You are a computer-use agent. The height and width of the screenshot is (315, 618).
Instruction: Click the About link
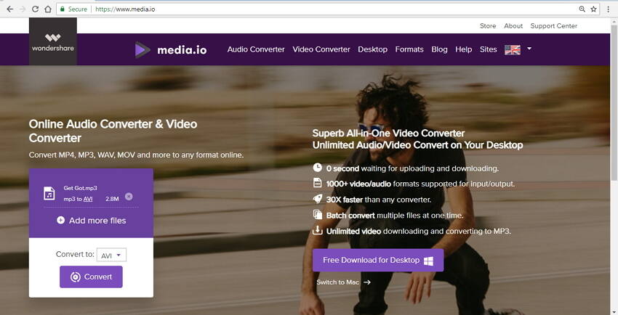(x=513, y=26)
